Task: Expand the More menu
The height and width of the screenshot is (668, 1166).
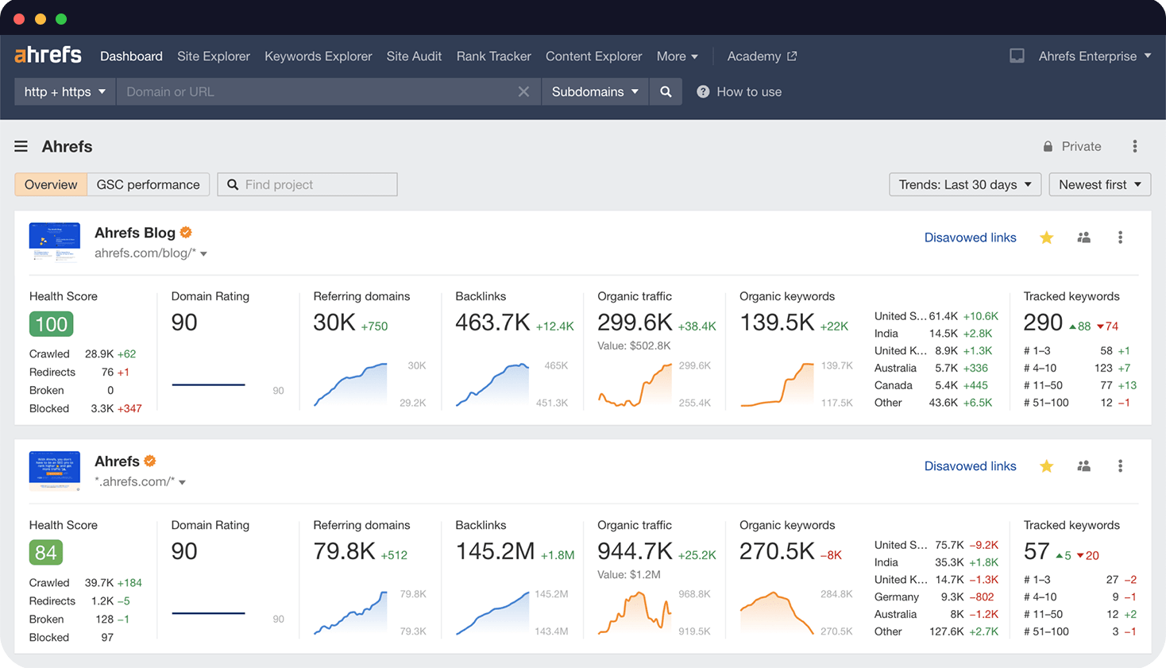Action: tap(678, 56)
